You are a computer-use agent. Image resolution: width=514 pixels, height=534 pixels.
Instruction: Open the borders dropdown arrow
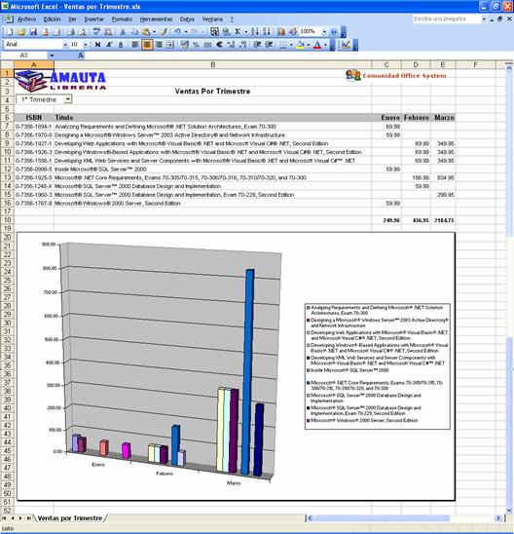tap(291, 45)
